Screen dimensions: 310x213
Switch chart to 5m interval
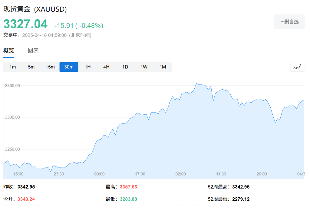tap(31, 67)
